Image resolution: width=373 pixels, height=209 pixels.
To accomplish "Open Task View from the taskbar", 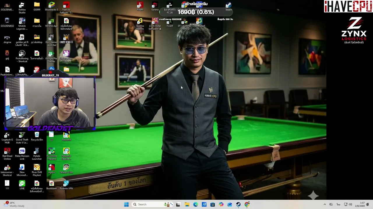I will coord(178,204).
